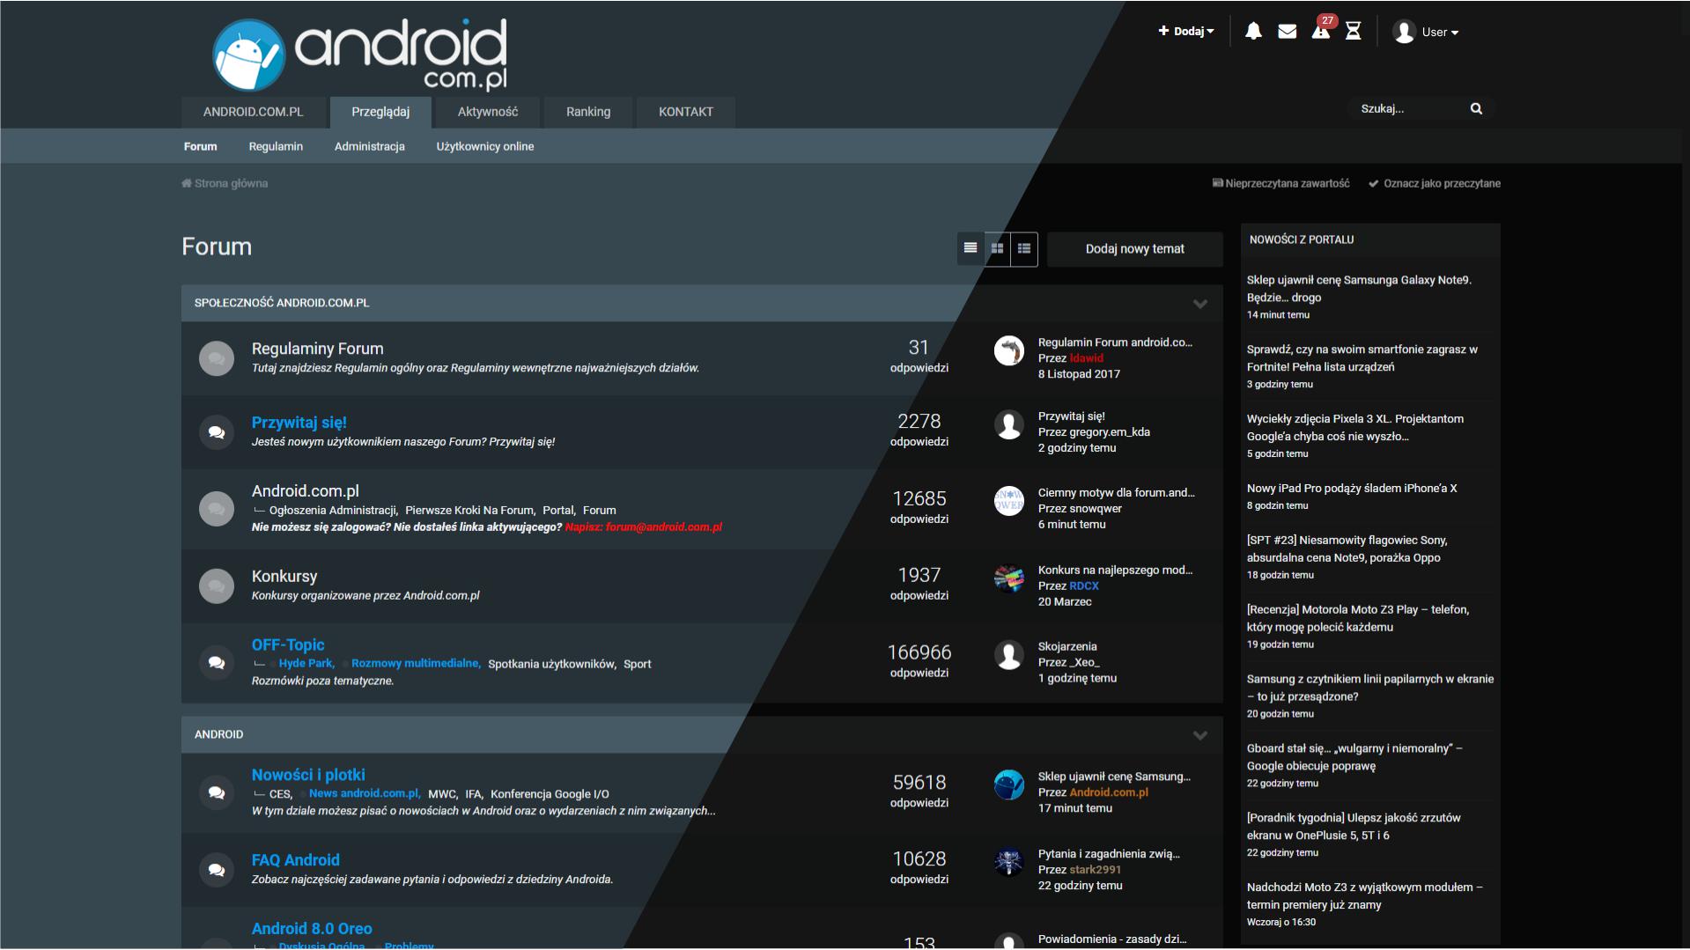Viewport: 1690px width, 950px height.
Task: Open Hyde Park subforum link
Action: click(x=306, y=664)
